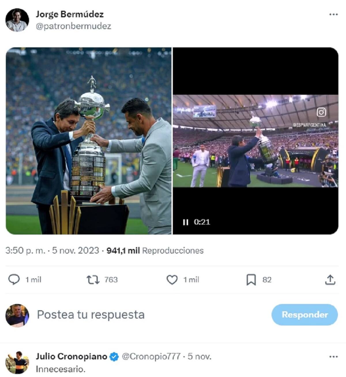
Task: Click Julio Cronopiano's verified badge
Action: (x=114, y=357)
